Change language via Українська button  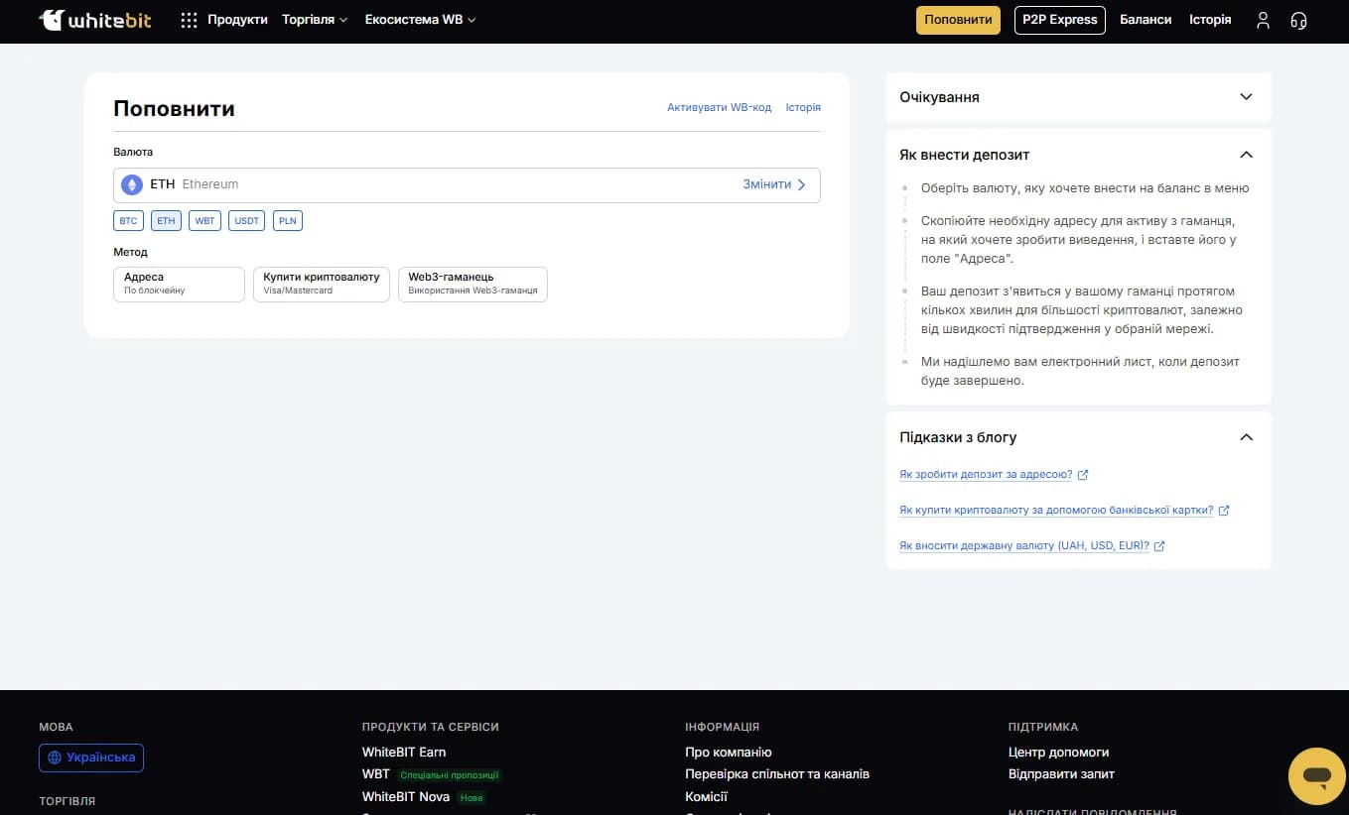point(91,757)
